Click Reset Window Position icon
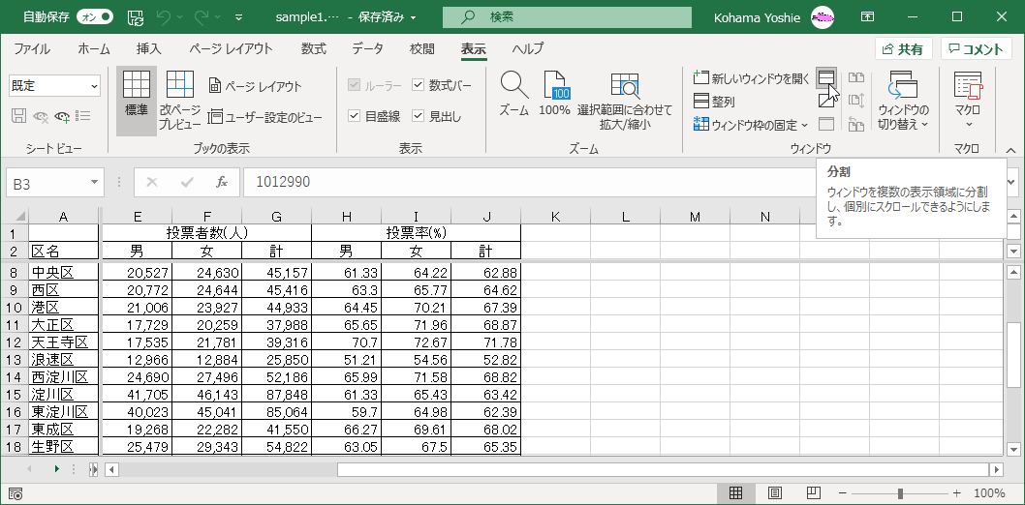The image size is (1025, 505). (x=856, y=123)
